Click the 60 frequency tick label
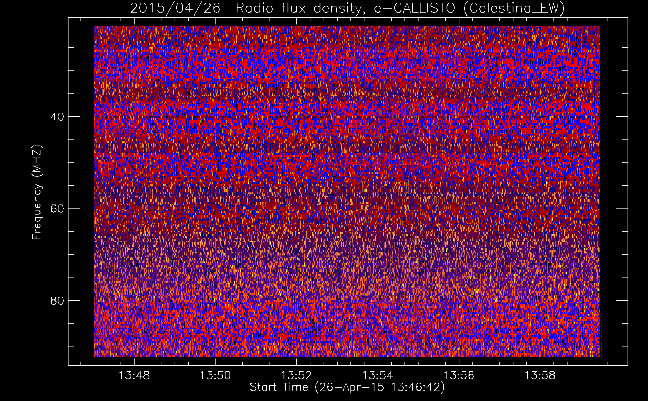648x401 pixels. (57, 209)
